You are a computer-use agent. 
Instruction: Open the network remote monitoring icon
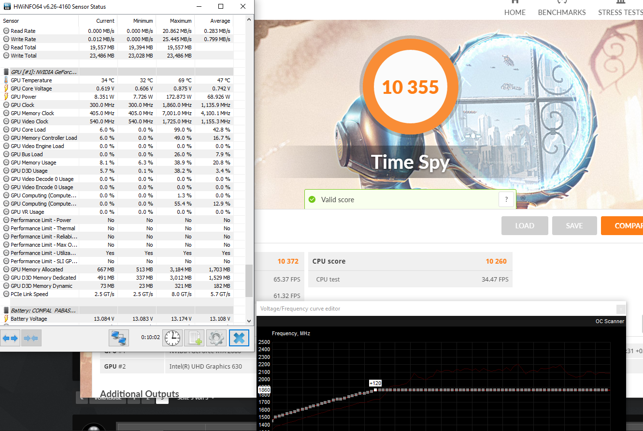(119, 338)
